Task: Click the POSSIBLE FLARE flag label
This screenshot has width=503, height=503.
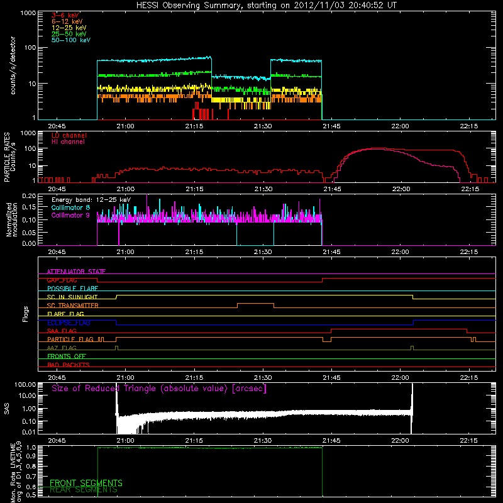Action: (72, 289)
